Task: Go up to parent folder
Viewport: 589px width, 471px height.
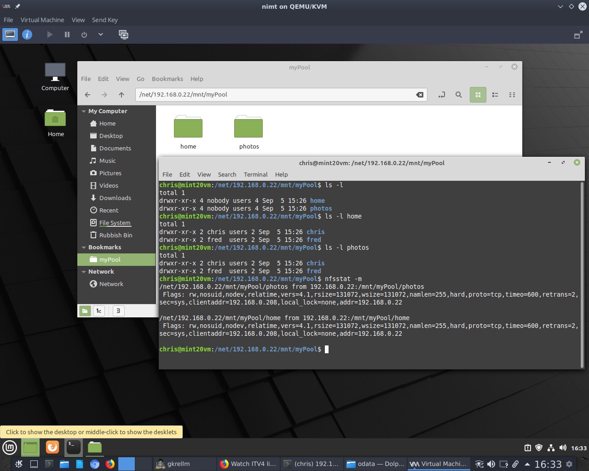Action: pos(121,95)
